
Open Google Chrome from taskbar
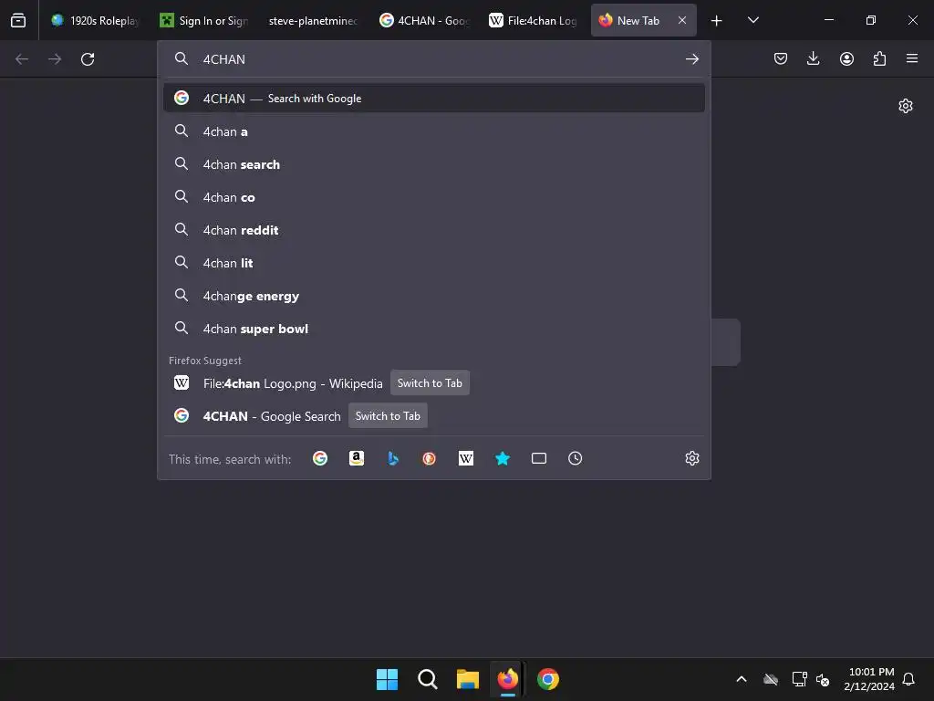click(548, 679)
